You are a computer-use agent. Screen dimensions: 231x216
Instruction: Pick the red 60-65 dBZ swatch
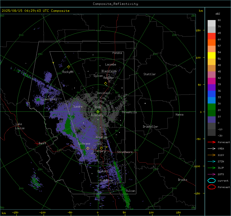[x=211, y=36]
